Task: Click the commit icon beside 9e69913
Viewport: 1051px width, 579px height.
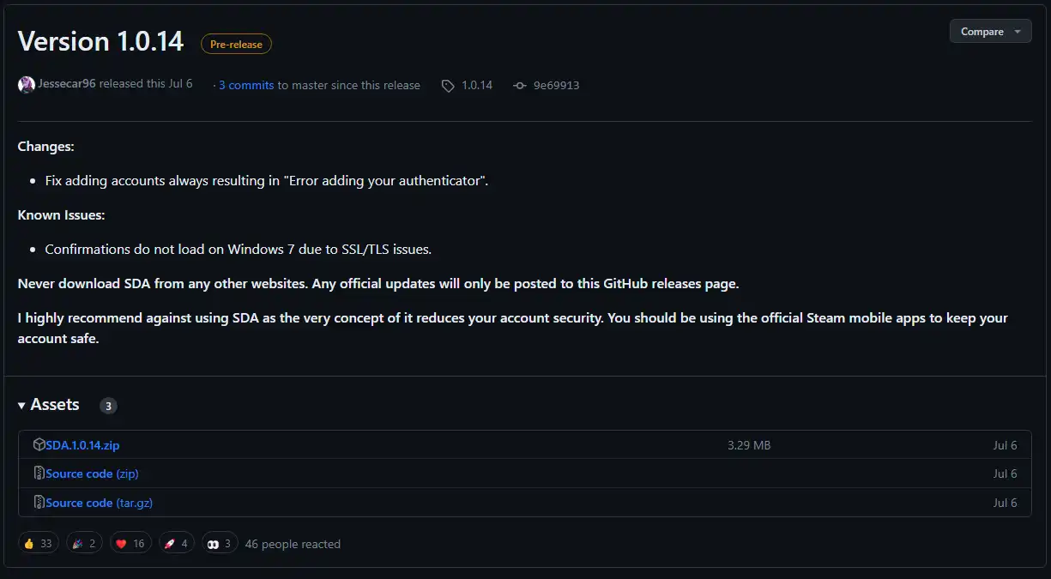Action: point(519,86)
